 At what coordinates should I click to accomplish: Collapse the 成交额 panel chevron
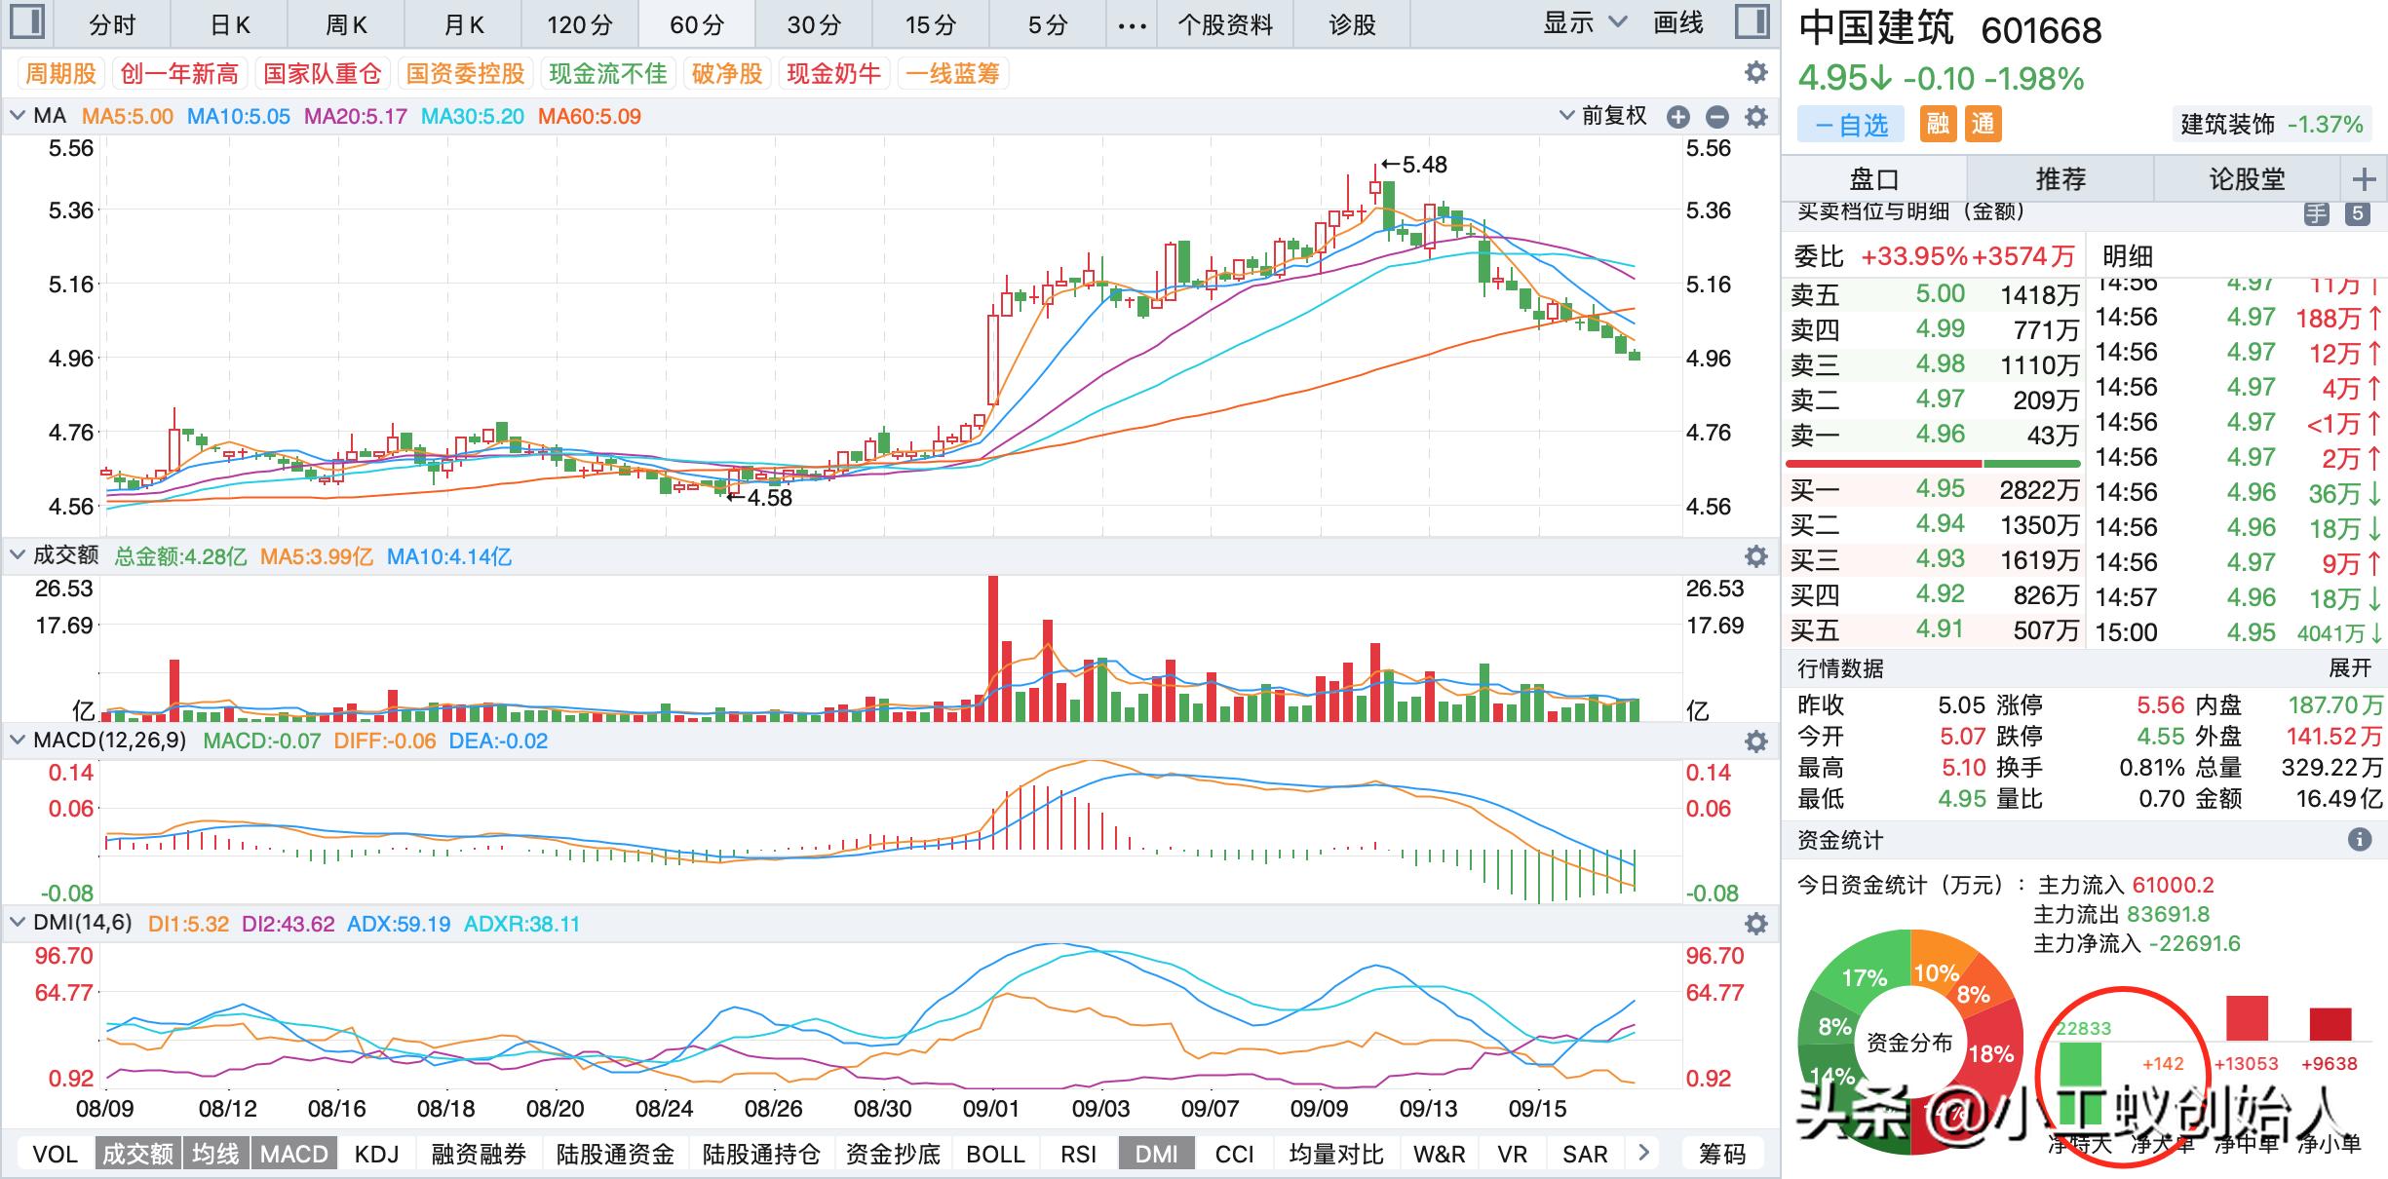(17, 555)
